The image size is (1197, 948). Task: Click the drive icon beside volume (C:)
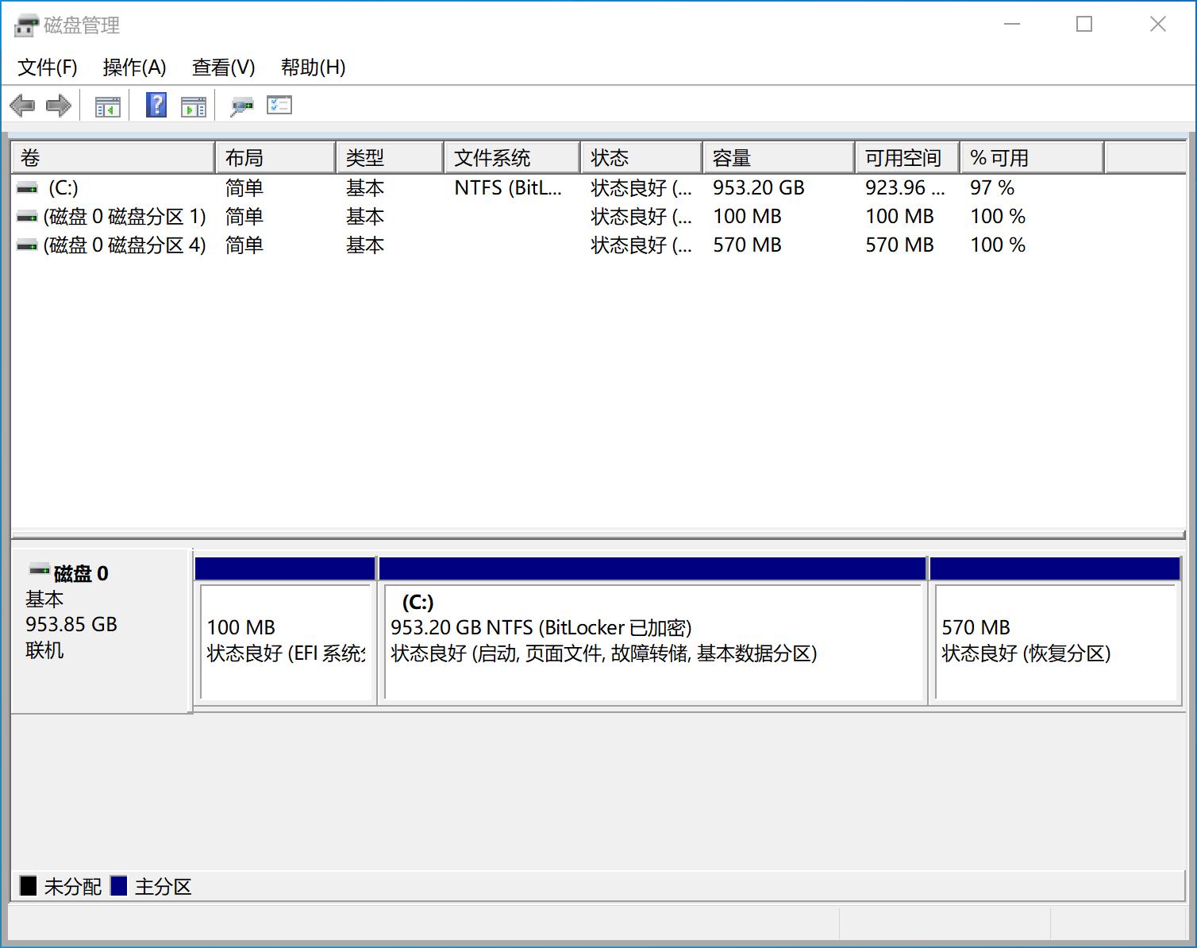pyautogui.click(x=26, y=188)
